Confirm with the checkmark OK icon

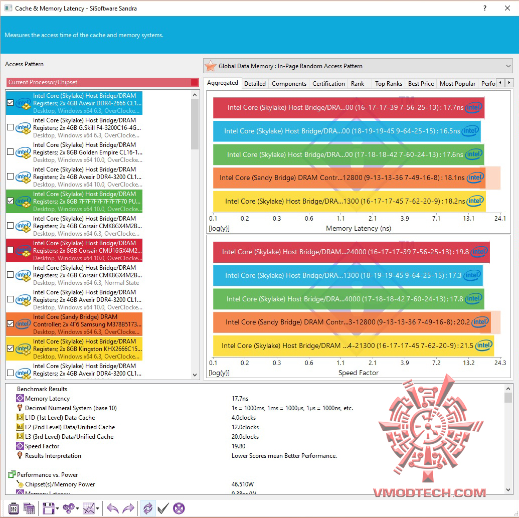(x=163, y=508)
